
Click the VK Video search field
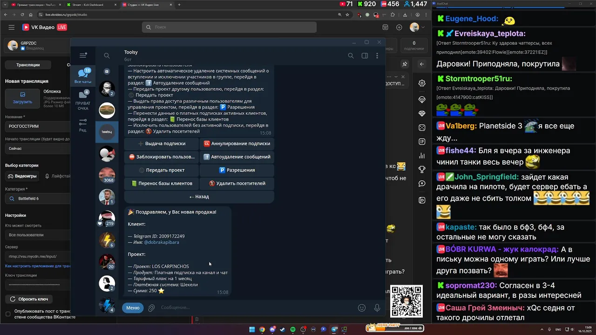coord(229,27)
